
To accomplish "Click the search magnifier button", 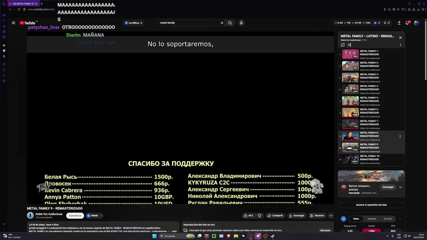I will (230, 23).
